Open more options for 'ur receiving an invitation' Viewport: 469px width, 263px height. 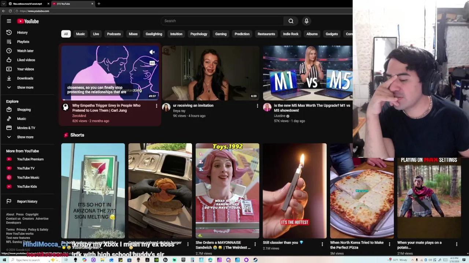(257, 106)
